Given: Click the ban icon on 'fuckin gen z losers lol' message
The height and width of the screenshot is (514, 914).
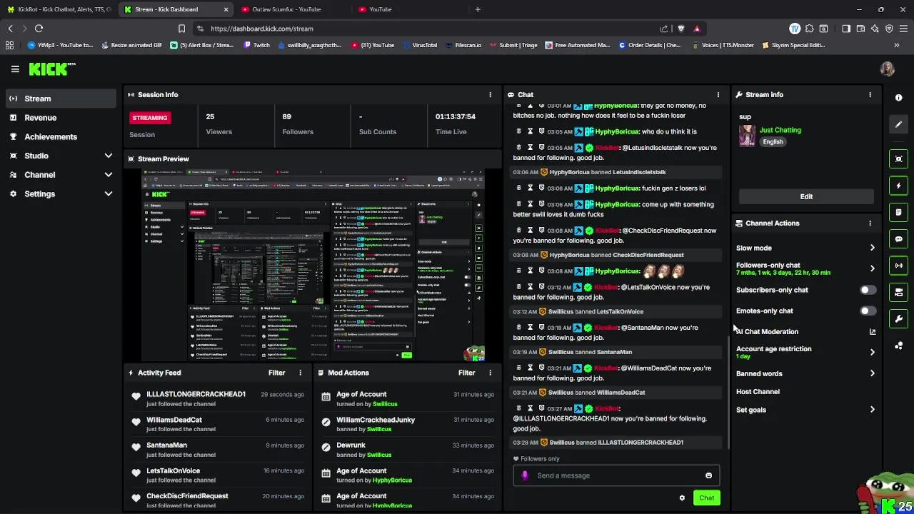Looking at the screenshot, I should tap(541, 188).
